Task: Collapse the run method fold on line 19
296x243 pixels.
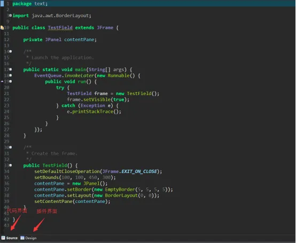Action: pos(11,81)
